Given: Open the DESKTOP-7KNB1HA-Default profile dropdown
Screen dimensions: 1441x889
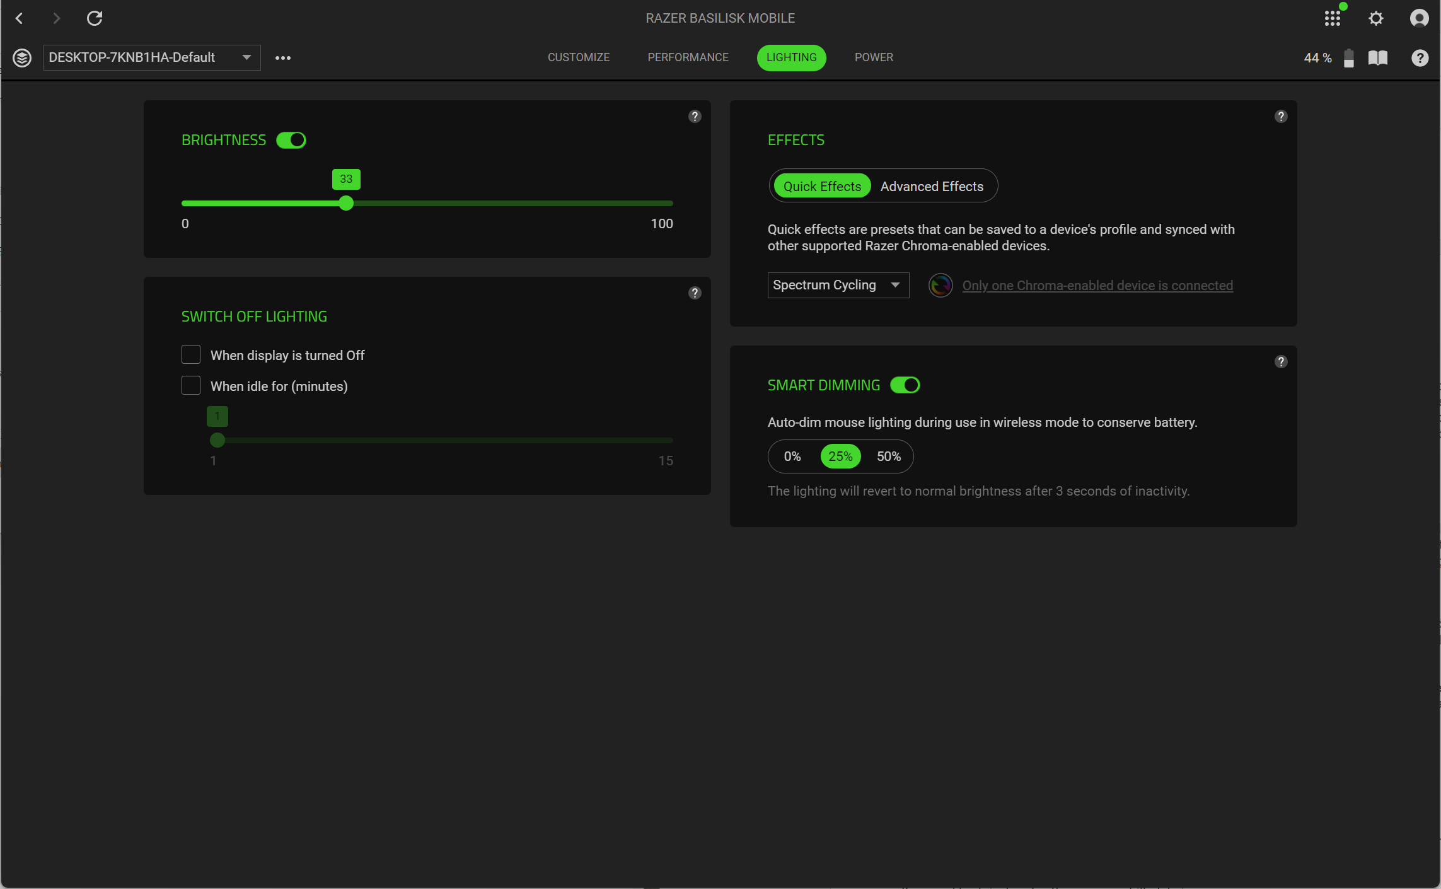Looking at the screenshot, I should click(x=152, y=57).
